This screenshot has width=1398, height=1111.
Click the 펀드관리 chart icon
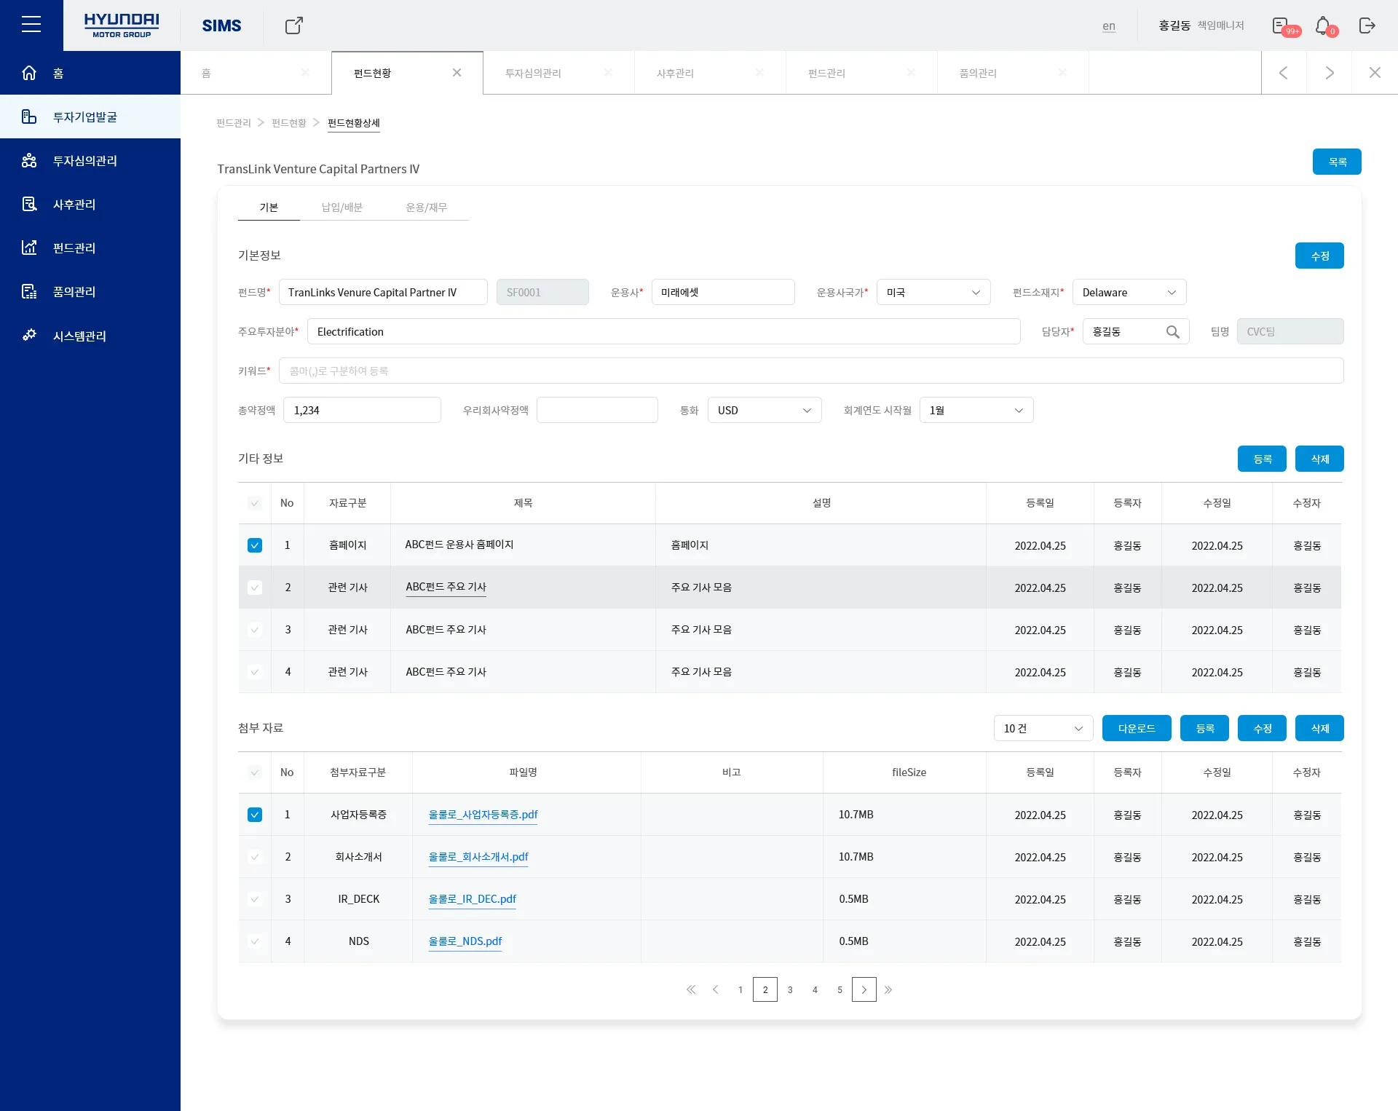pyautogui.click(x=29, y=248)
